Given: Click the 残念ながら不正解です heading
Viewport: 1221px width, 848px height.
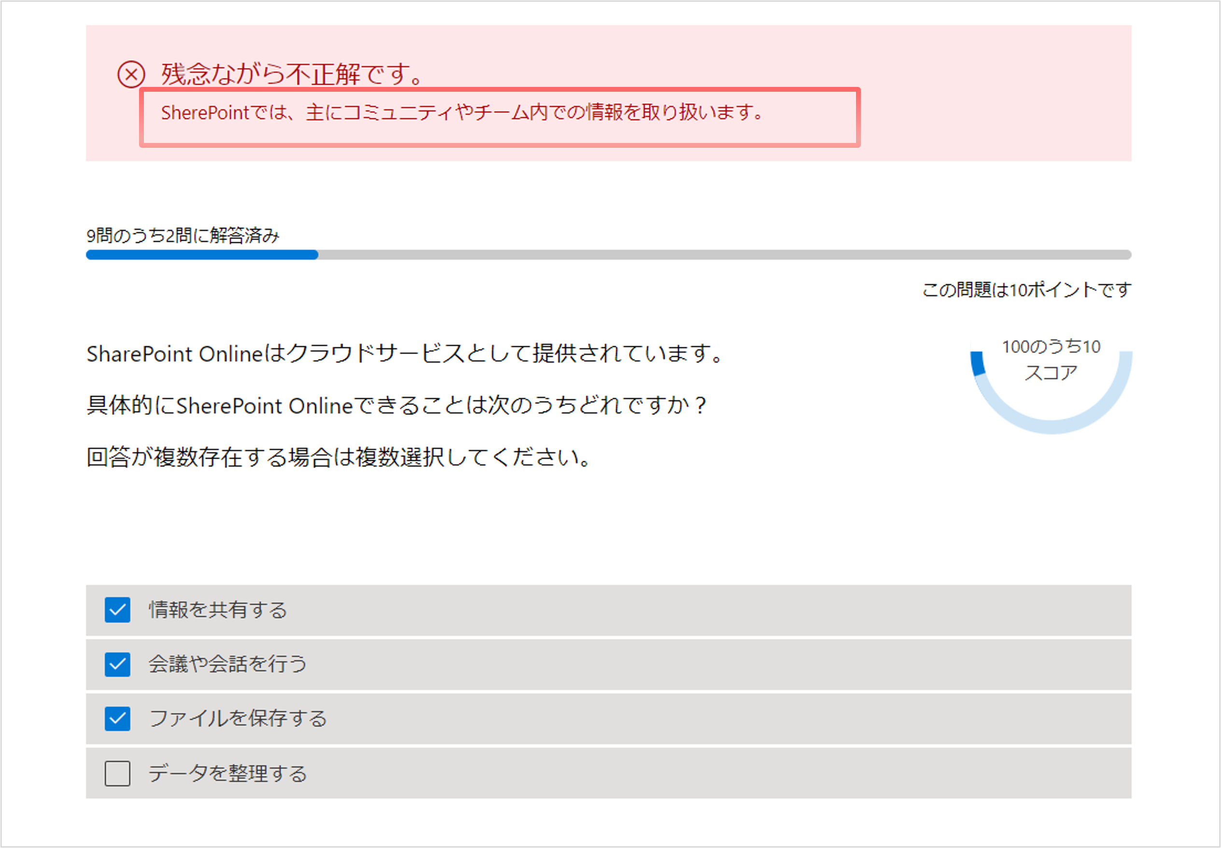Looking at the screenshot, I should (293, 73).
